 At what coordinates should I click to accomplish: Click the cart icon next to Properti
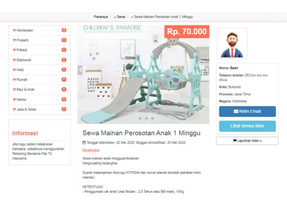(14, 40)
